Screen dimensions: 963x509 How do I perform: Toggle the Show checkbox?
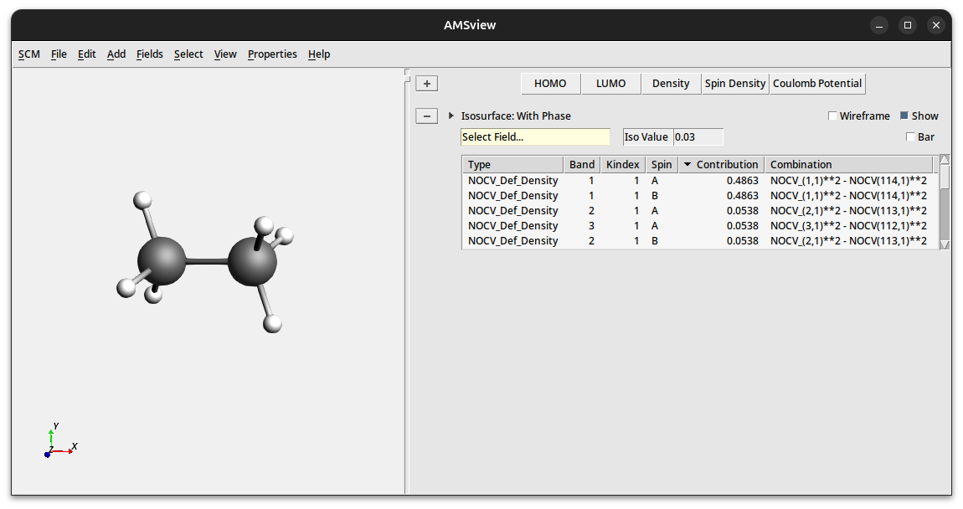tap(904, 116)
